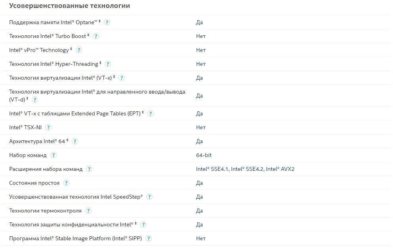Click the Intel SSE4.1, SSE4.2, AVX2 value text

245,169
